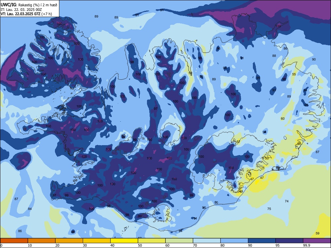The height and width of the screenshot is (248, 331).
Task: Click the map humidity value '49'
Action: click(241, 191)
